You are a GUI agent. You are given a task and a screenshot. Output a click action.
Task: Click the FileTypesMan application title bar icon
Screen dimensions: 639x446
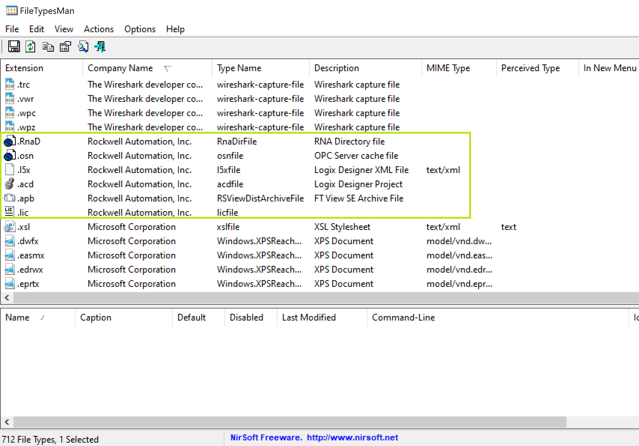[x=11, y=10]
